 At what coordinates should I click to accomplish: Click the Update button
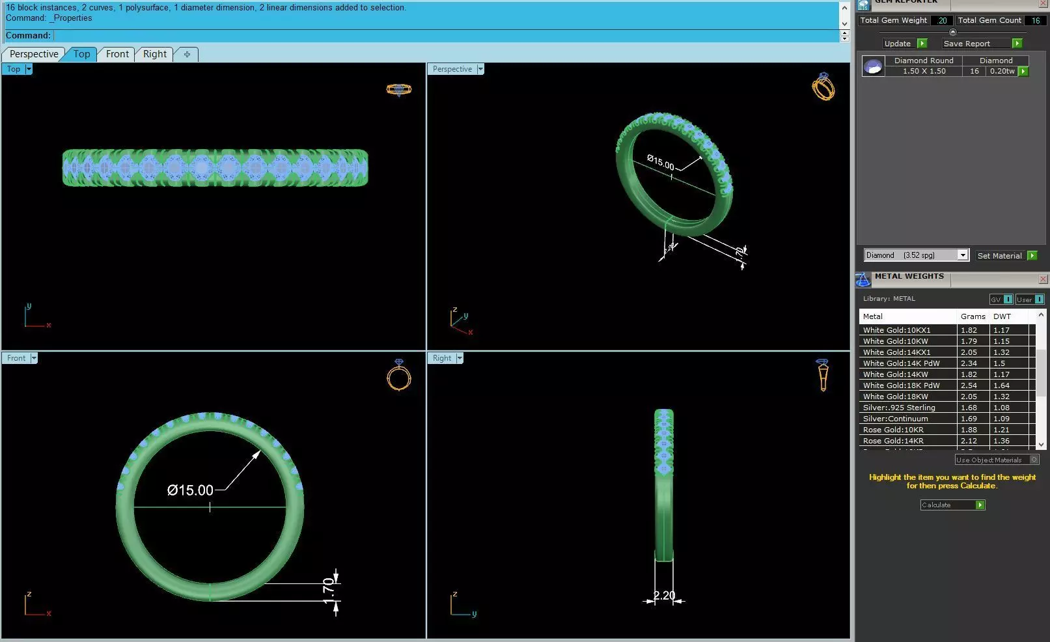[898, 44]
